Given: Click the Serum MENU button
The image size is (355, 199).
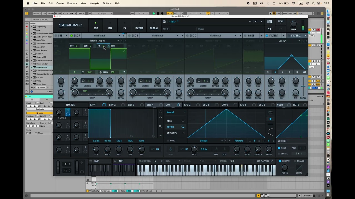Looking at the screenshot, I should [280, 21].
